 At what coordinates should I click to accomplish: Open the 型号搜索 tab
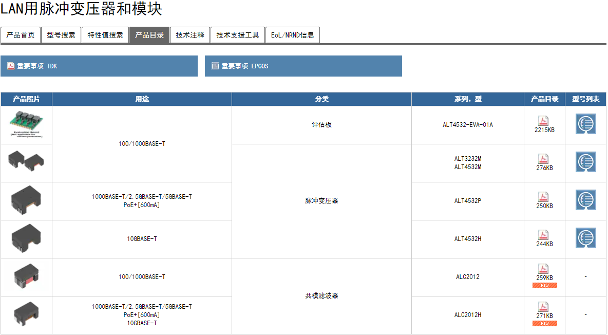(61, 35)
